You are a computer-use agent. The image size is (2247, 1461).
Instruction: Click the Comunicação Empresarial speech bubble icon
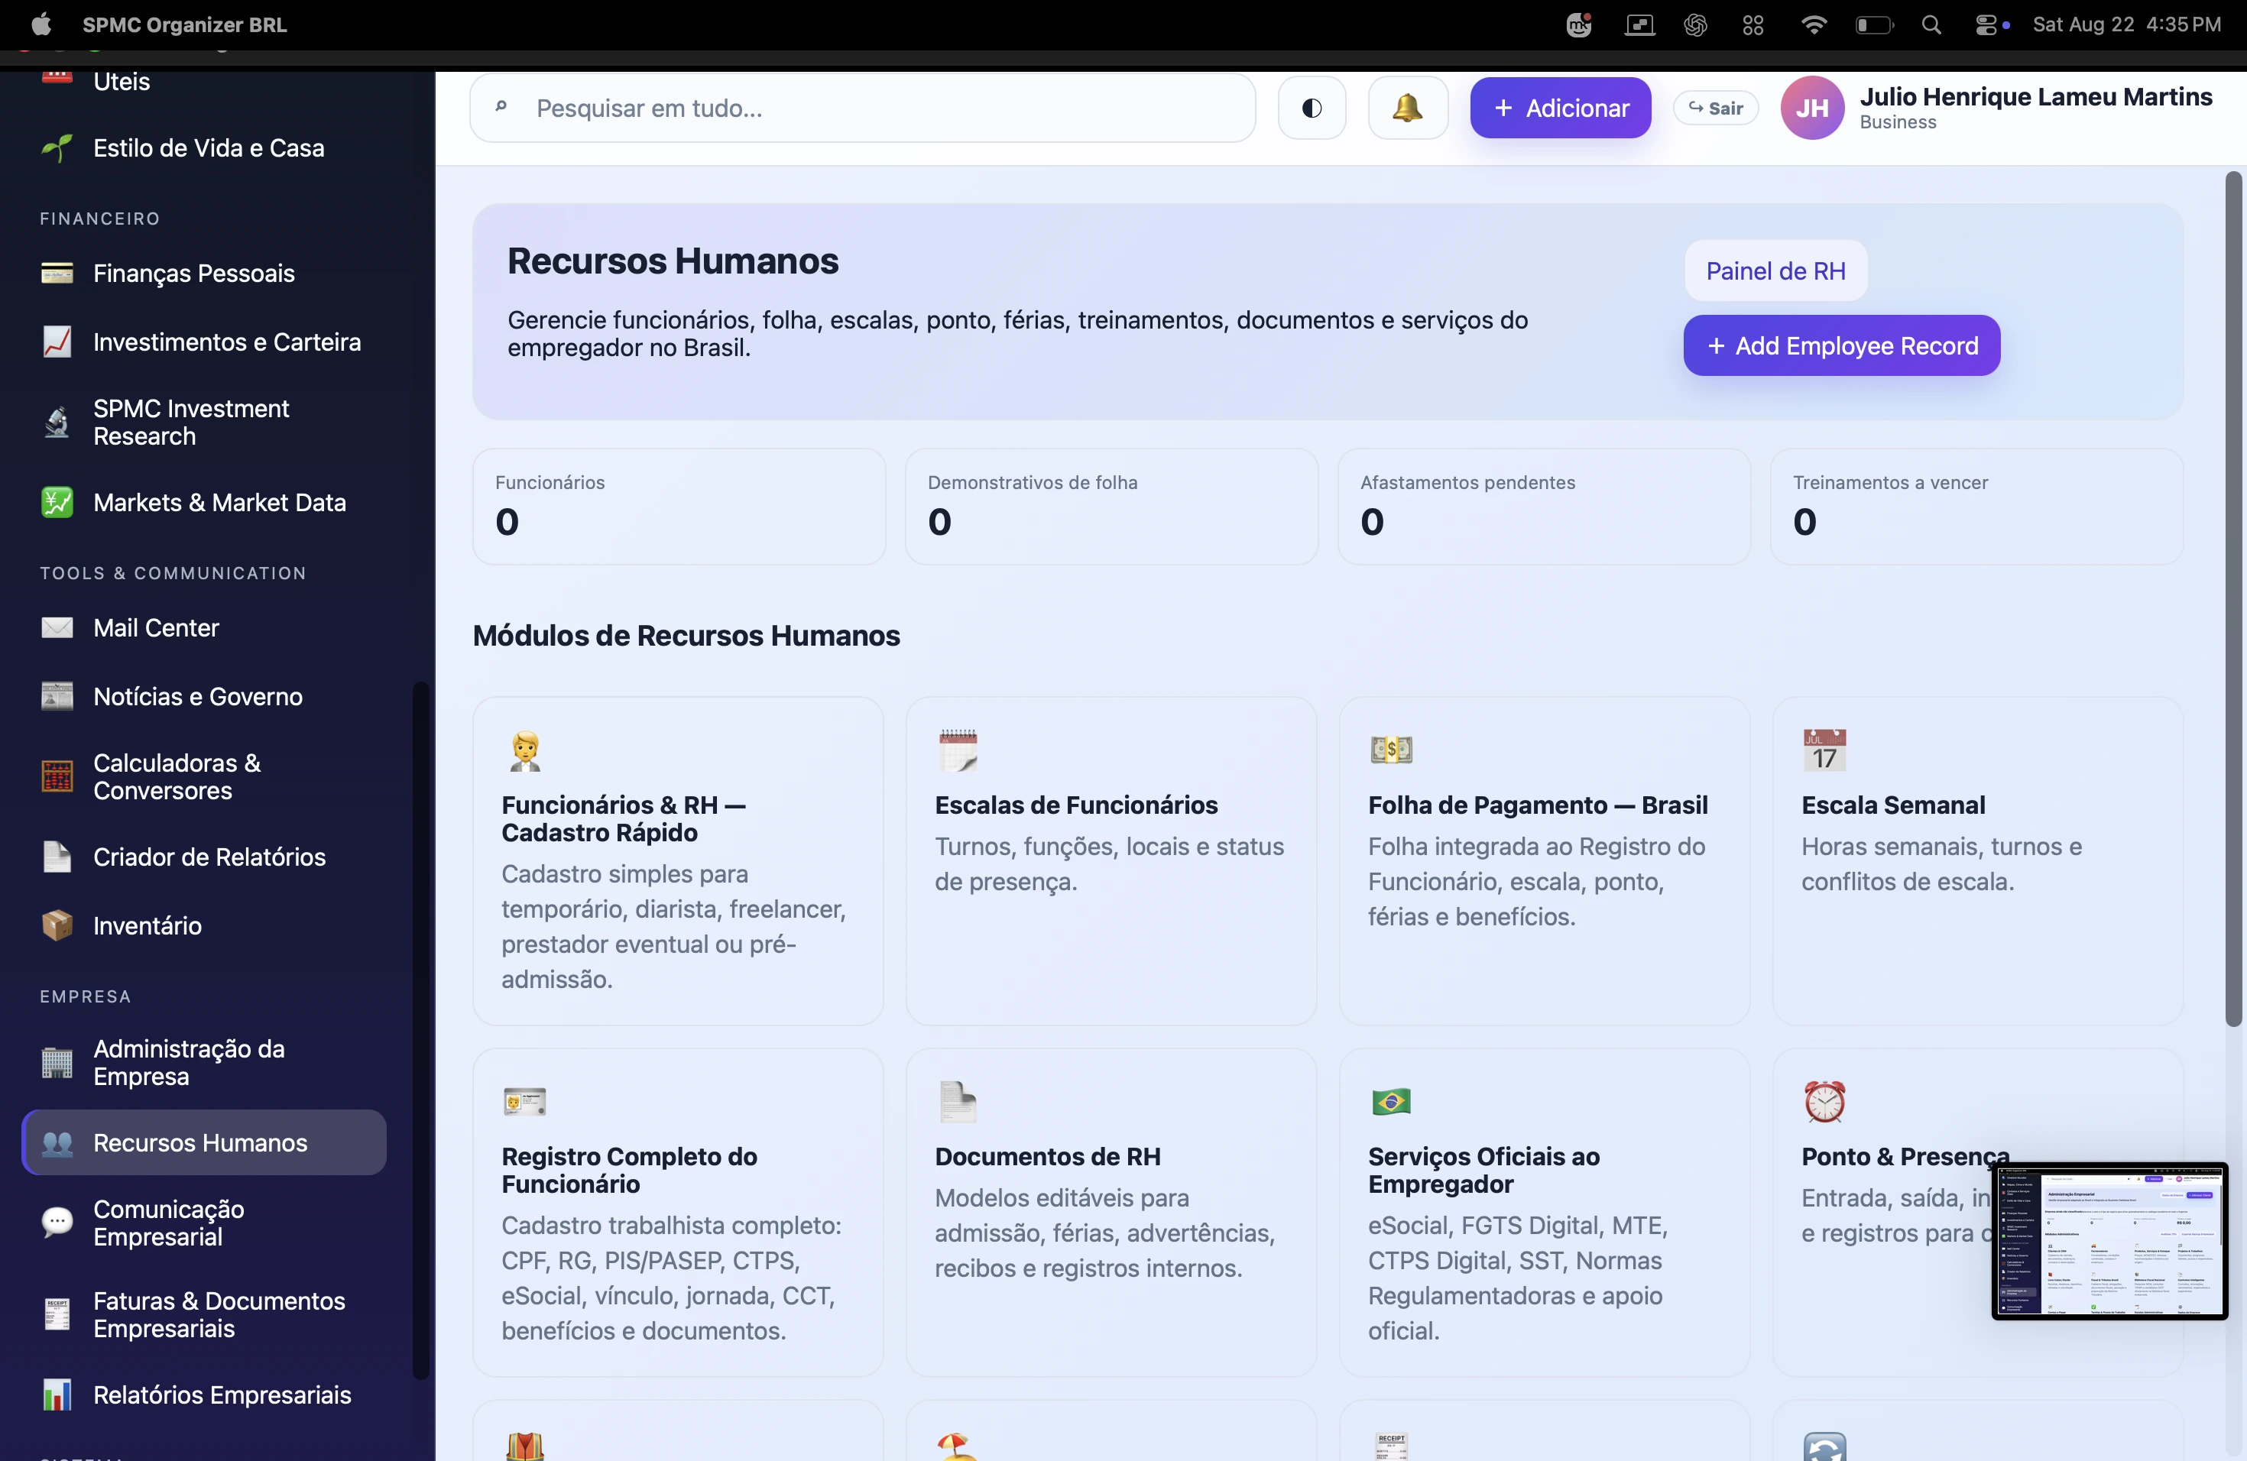(x=57, y=1223)
